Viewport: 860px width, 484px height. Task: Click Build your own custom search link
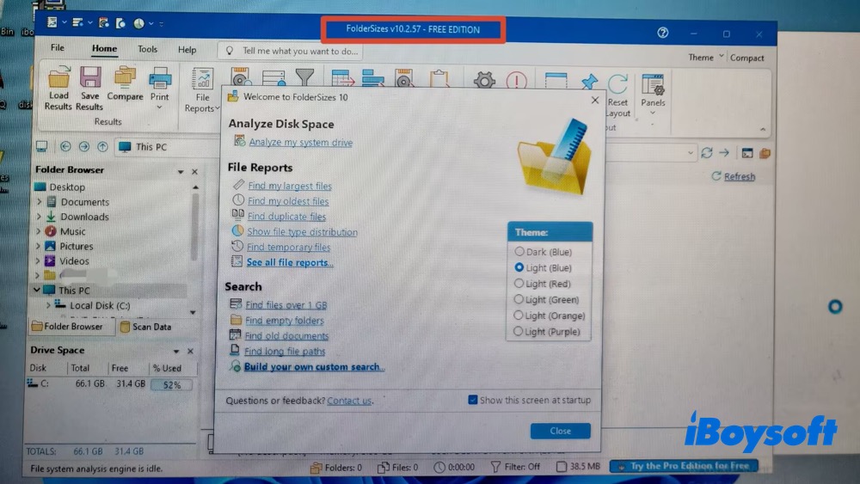click(x=314, y=367)
